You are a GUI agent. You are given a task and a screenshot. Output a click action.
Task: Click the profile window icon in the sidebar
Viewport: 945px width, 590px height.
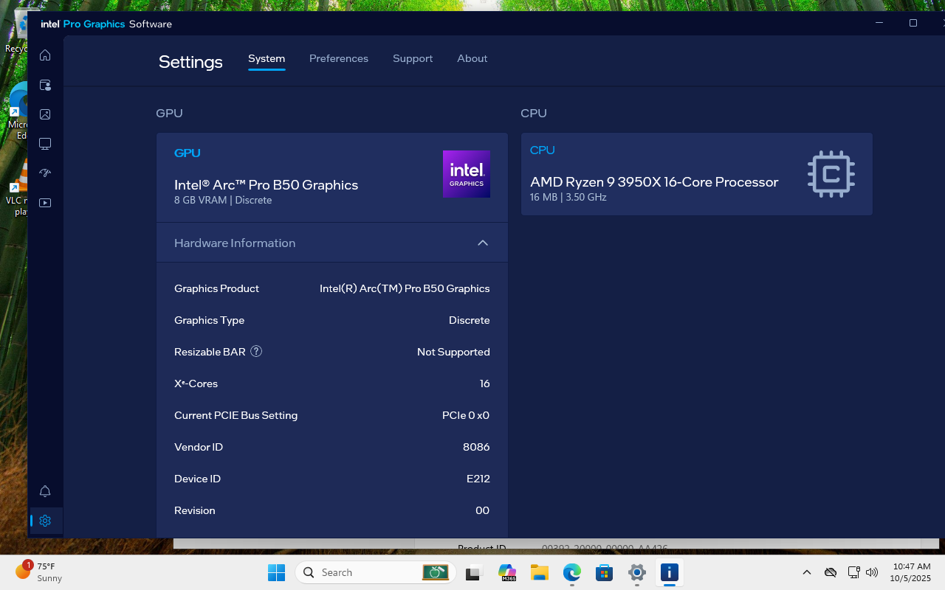coord(45,85)
